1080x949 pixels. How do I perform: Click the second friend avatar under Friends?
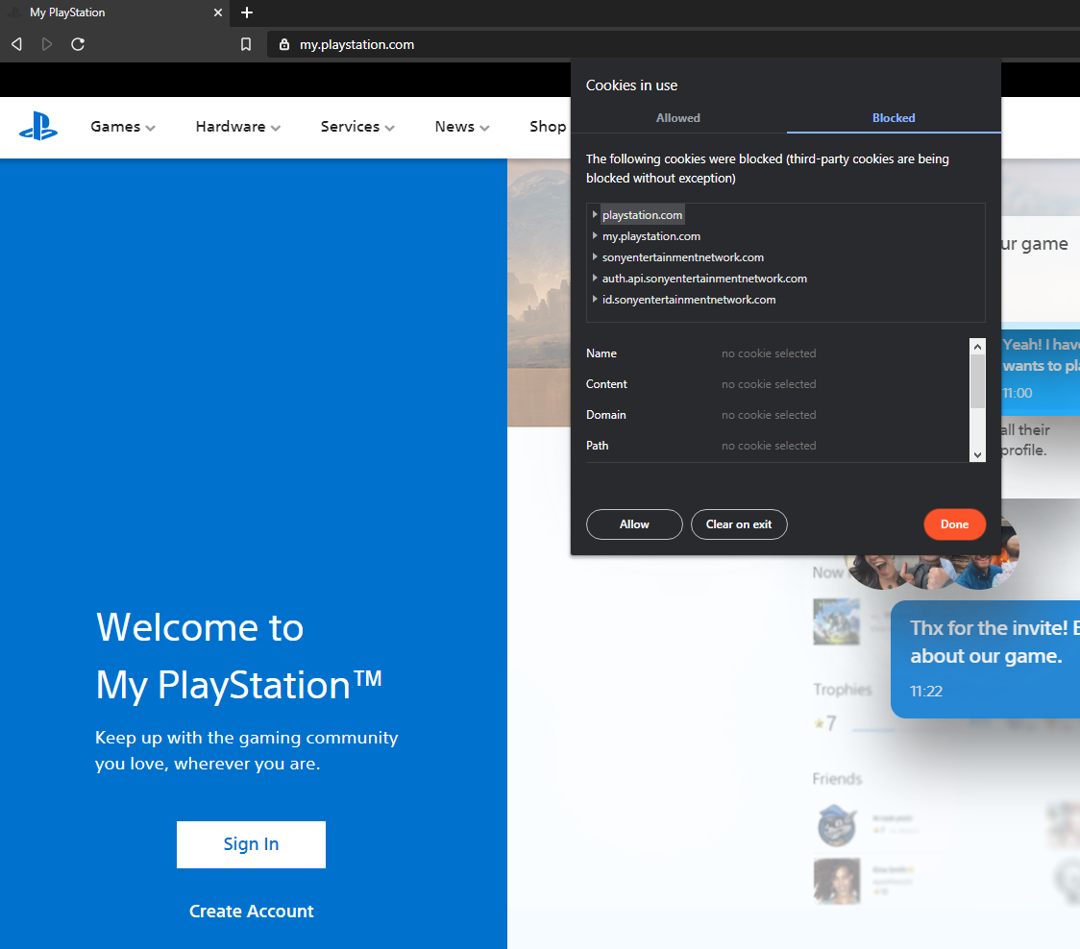coord(836,881)
